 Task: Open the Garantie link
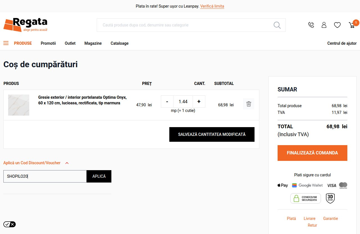tap(330, 219)
